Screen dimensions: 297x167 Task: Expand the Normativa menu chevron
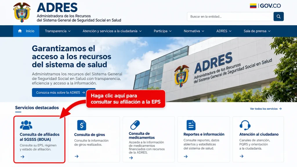pos(203,31)
